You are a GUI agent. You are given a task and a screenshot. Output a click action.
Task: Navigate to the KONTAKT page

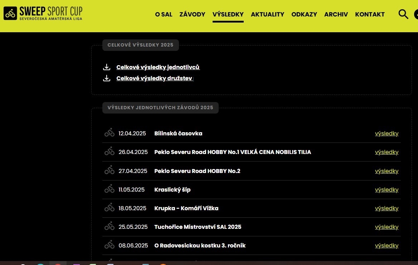coord(370,14)
